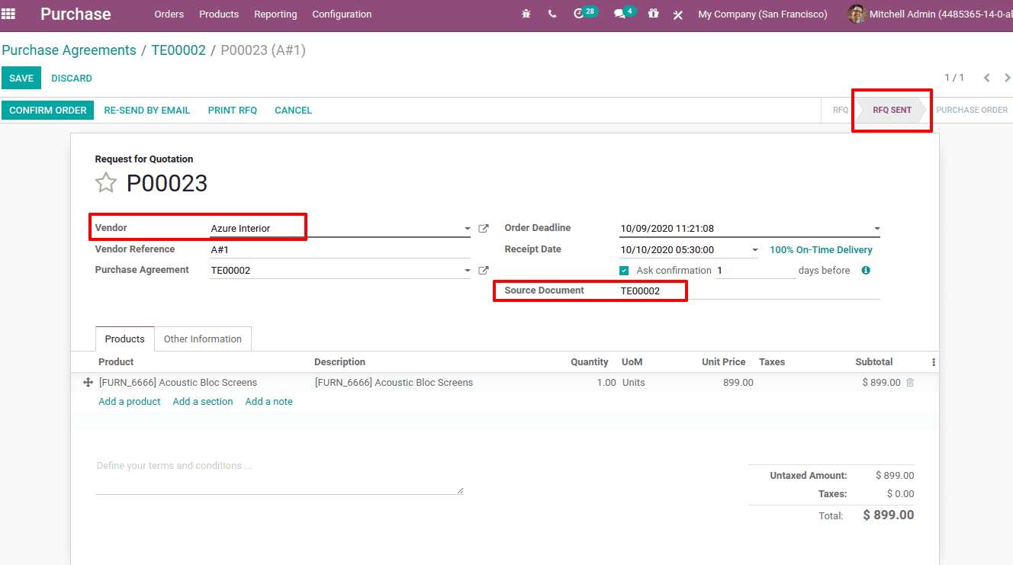Open the Order Deadline date dropdown
The image size is (1013, 565).
coord(876,229)
